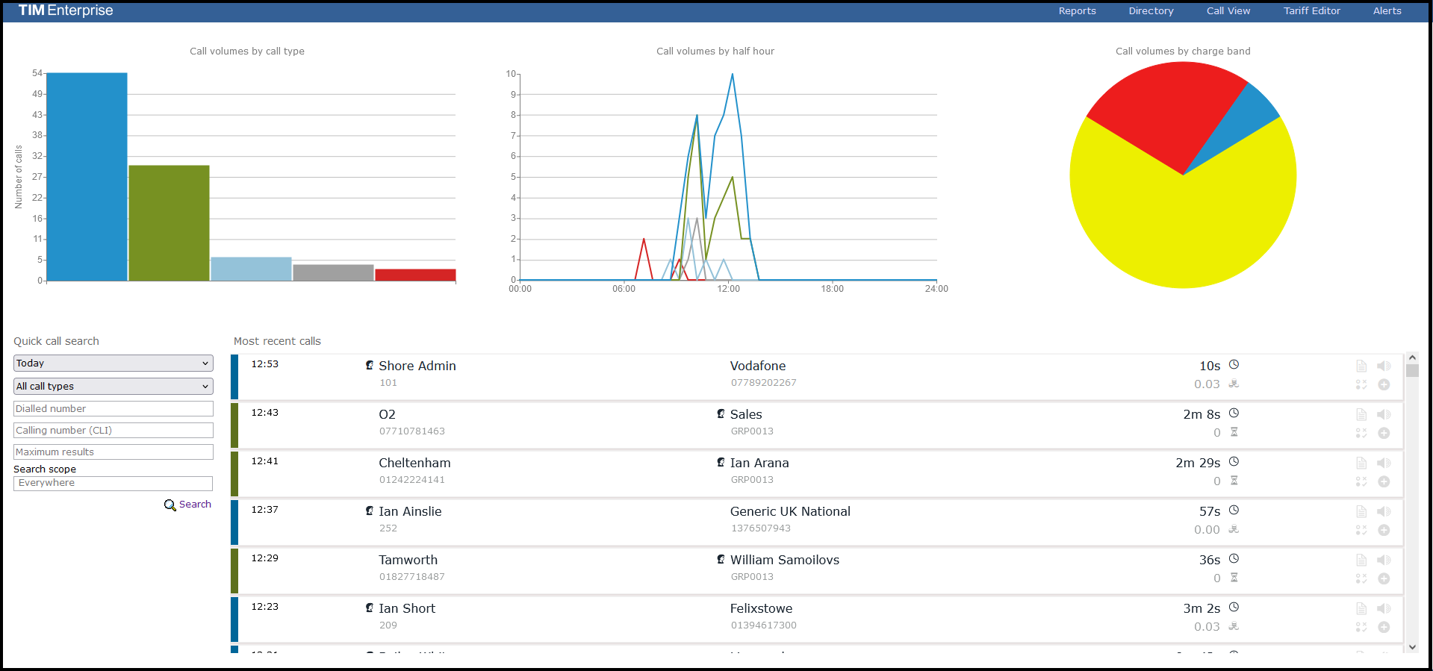1433x671 pixels.
Task: Click the coins cost icon on Ian Short call
Action: (x=1234, y=626)
